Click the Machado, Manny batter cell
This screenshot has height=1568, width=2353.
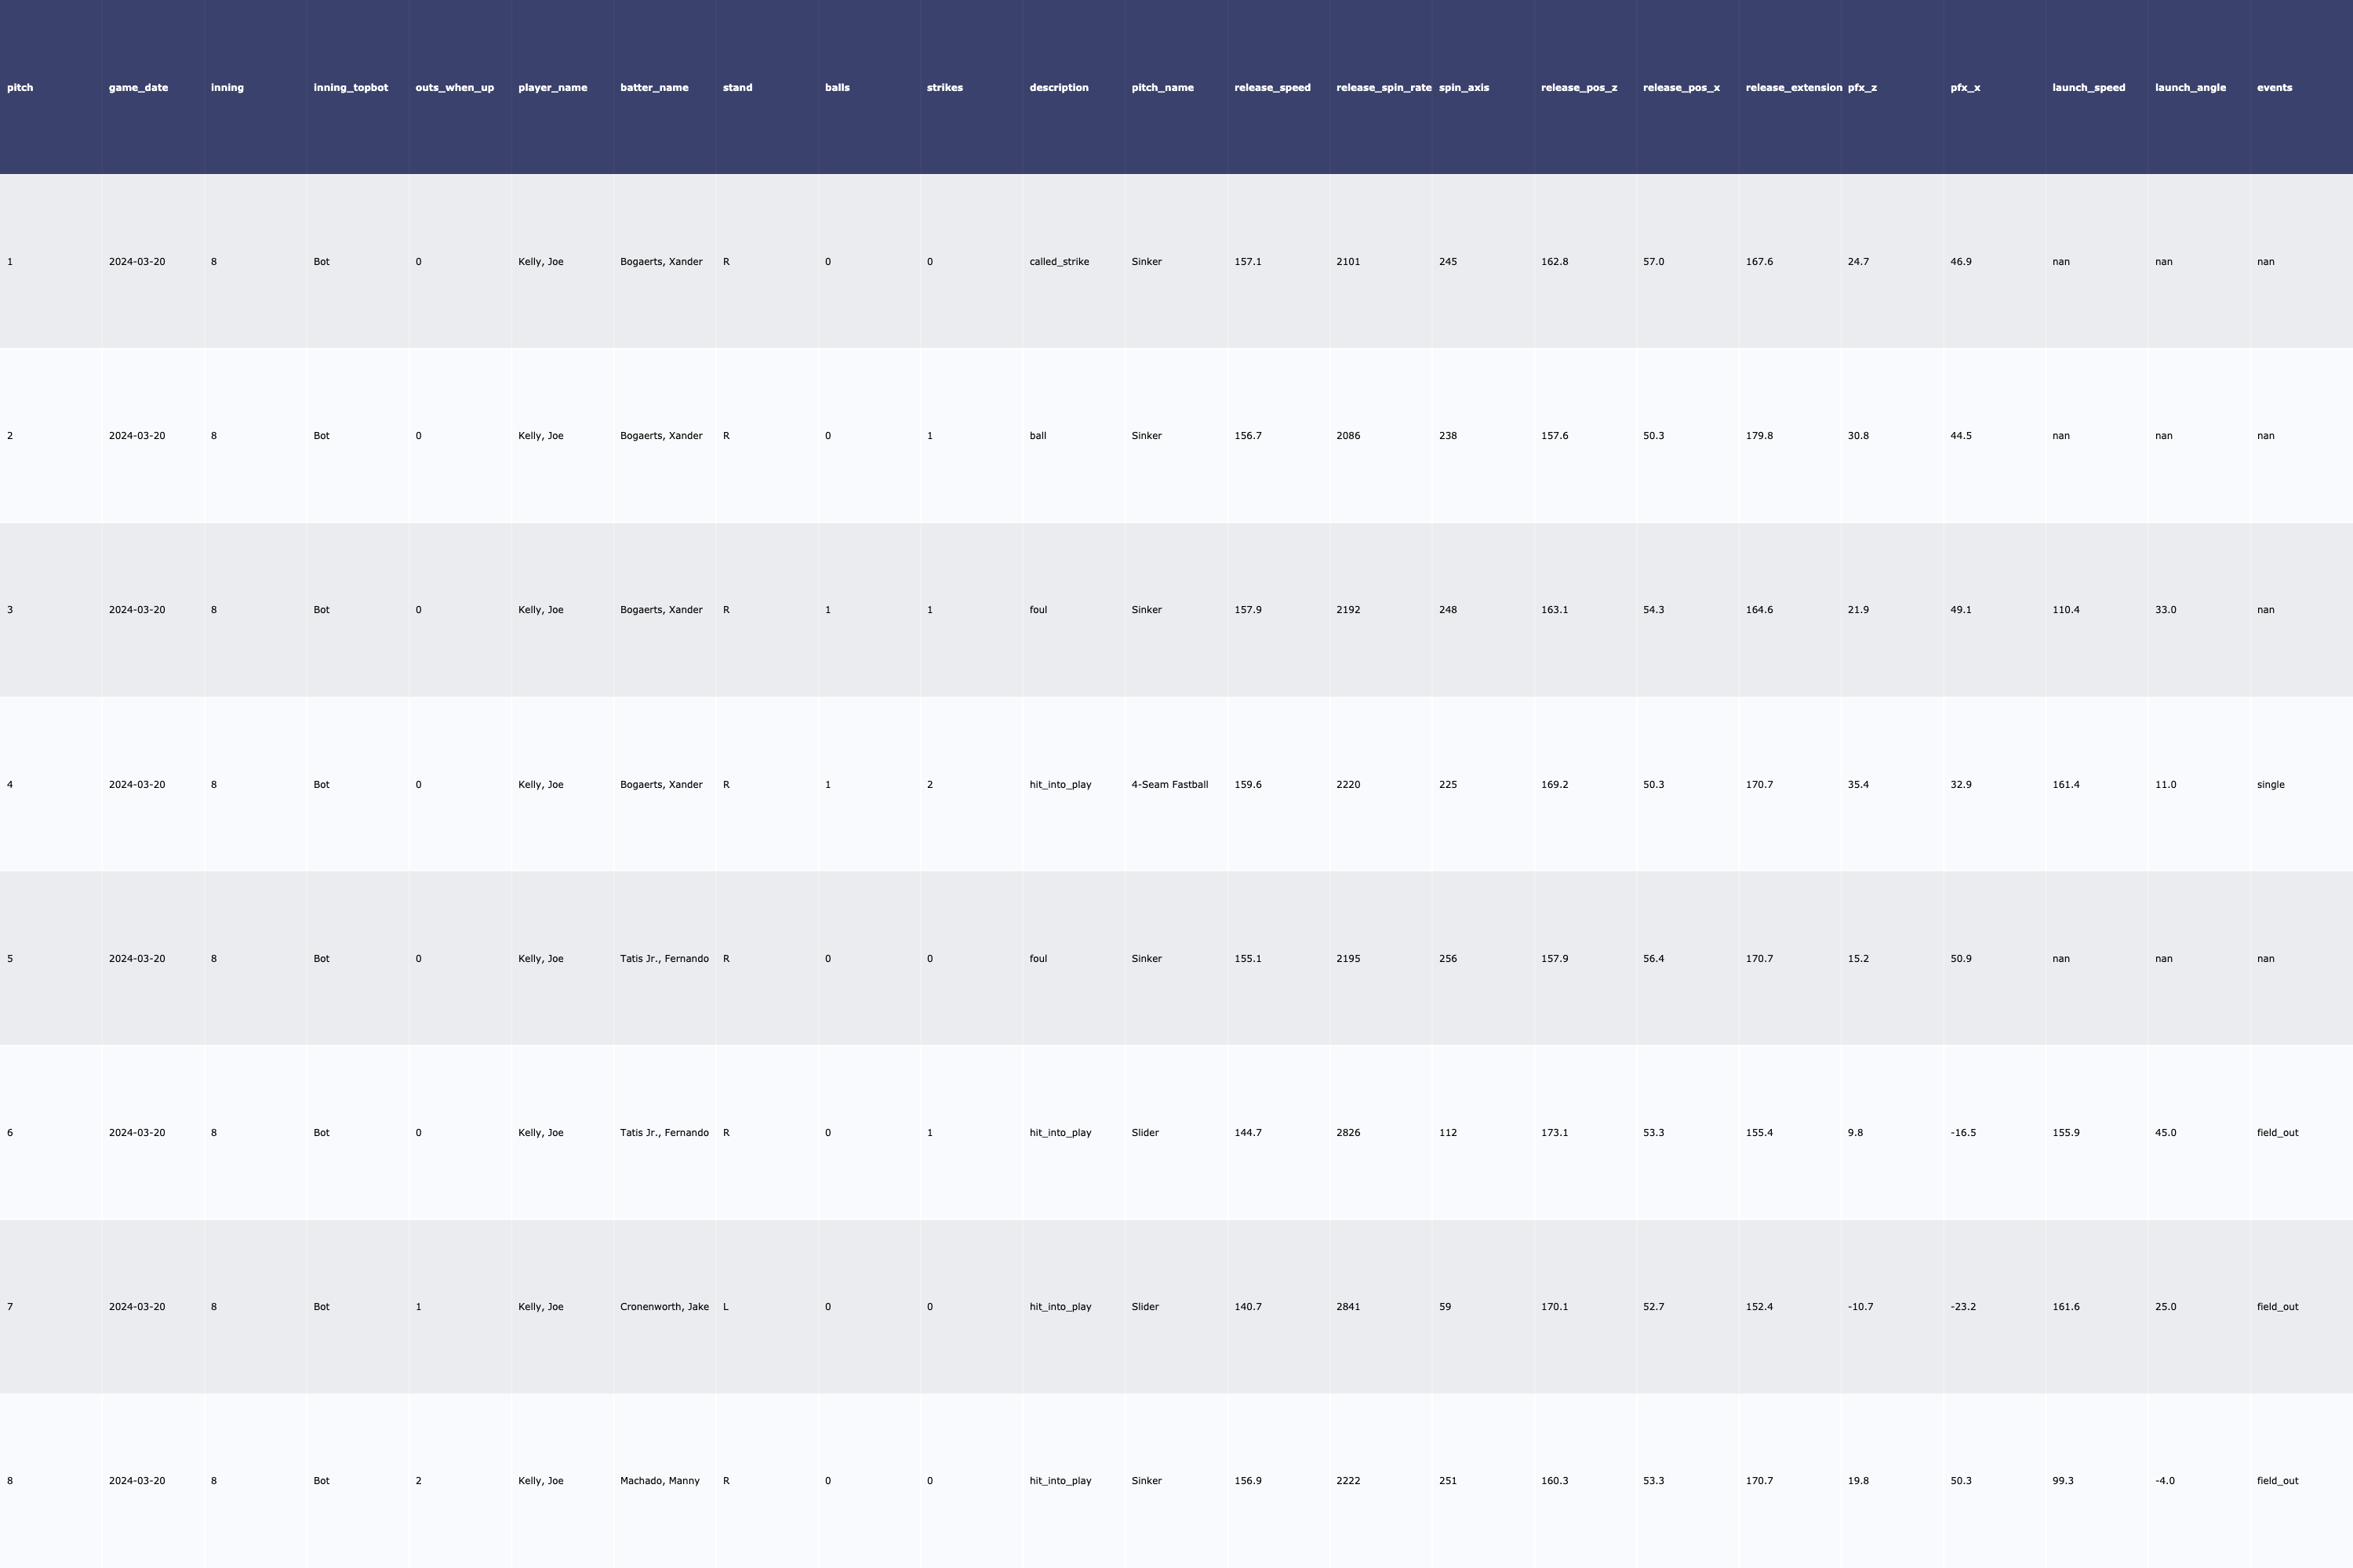click(x=660, y=1481)
